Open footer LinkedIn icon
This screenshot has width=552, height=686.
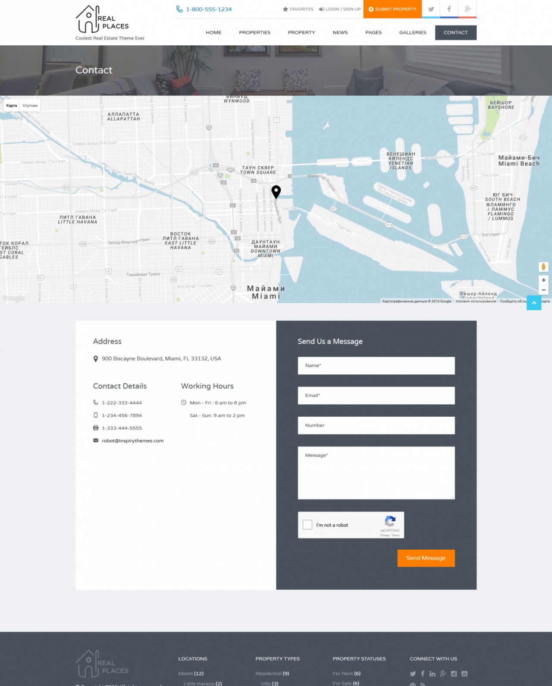point(432,673)
